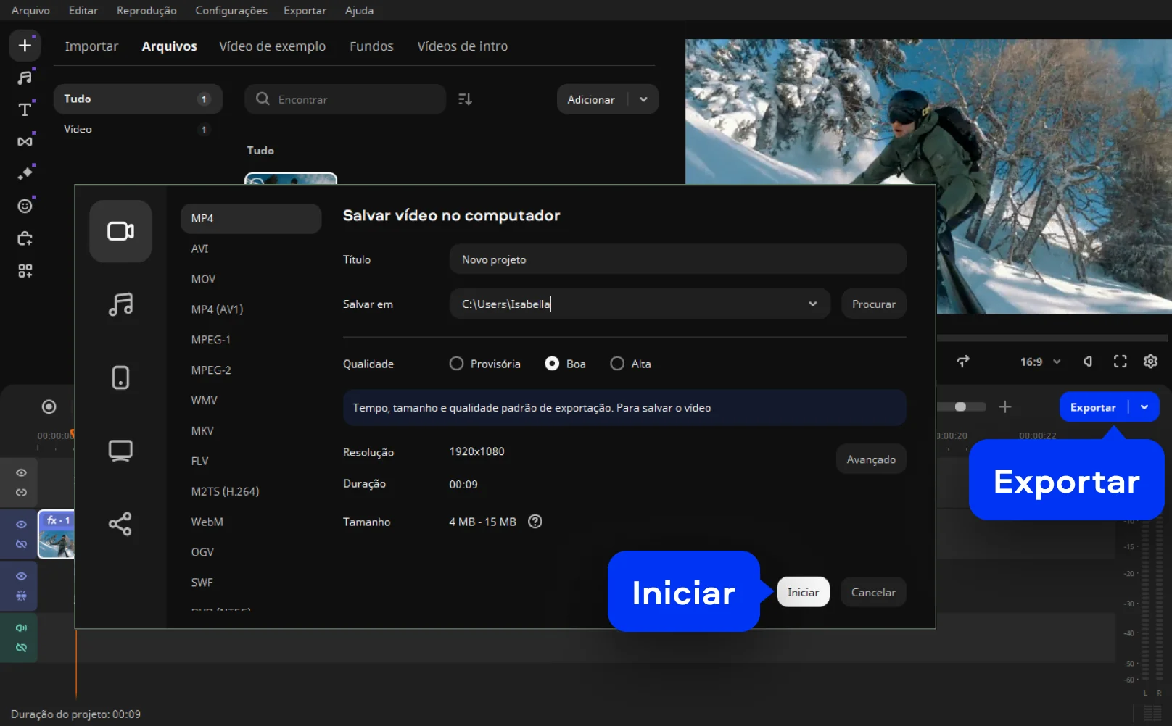This screenshot has height=726, width=1172.
Task: Open the TV export option icon
Action: (120, 451)
